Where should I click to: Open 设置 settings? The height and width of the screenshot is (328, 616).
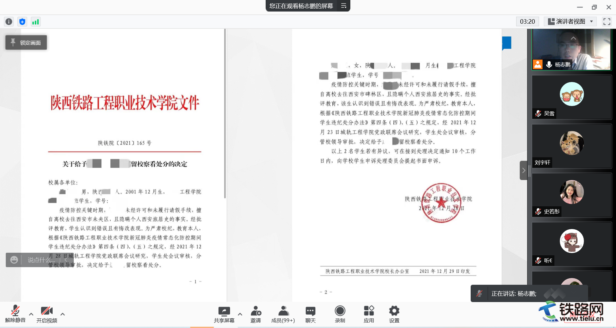click(x=394, y=314)
